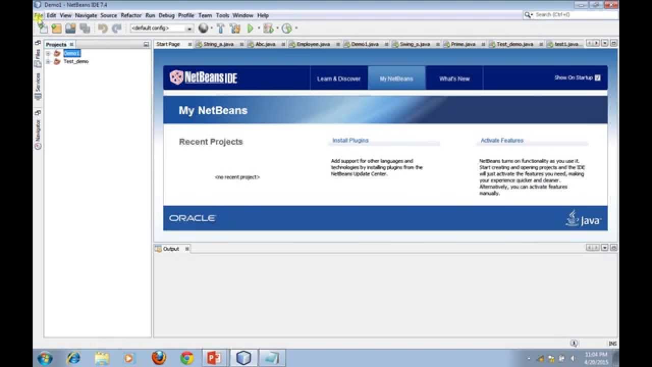Viewport: 652px width, 367px height.
Task: Open the Window menu
Action: [243, 15]
